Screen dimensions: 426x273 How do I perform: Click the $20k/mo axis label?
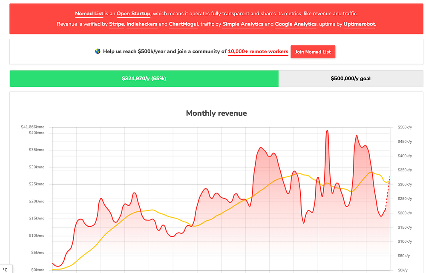(36, 202)
